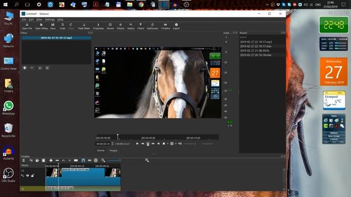Image resolution: width=351 pixels, height=197 pixels.
Task: Zoom out the timeline
Action: click(103, 160)
